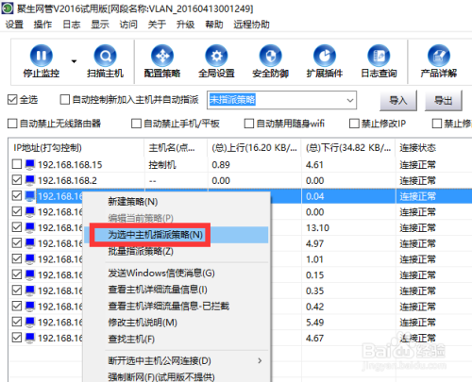Select download value 13.10 cell
472x382 pixels.
(317, 227)
